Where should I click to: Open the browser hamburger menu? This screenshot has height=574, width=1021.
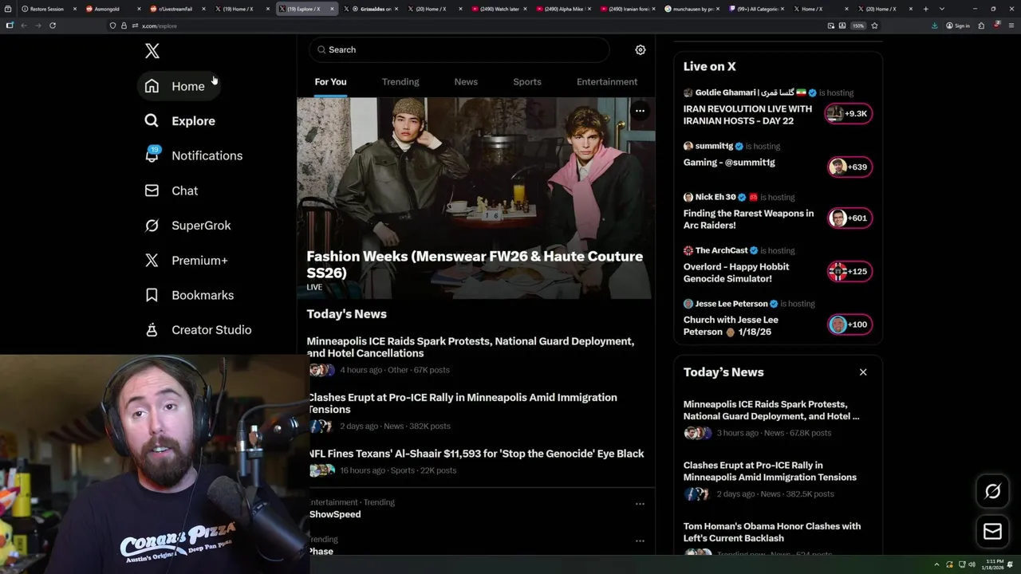[x=1011, y=26]
